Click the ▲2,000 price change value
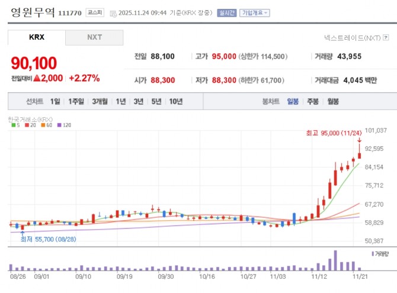 [x=48, y=78]
